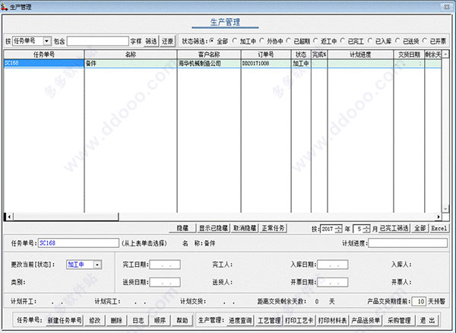Click the 还原 reset button
Screen dimensions: 456x333
[167, 41]
